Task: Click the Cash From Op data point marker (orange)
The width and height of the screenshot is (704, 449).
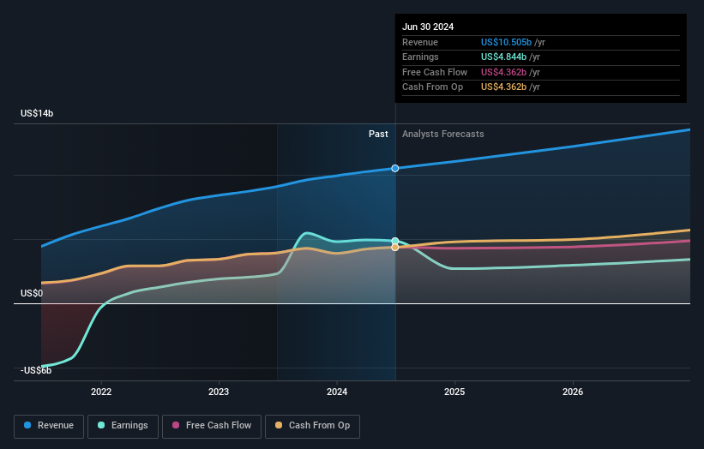Action: [x=395, y=247]
